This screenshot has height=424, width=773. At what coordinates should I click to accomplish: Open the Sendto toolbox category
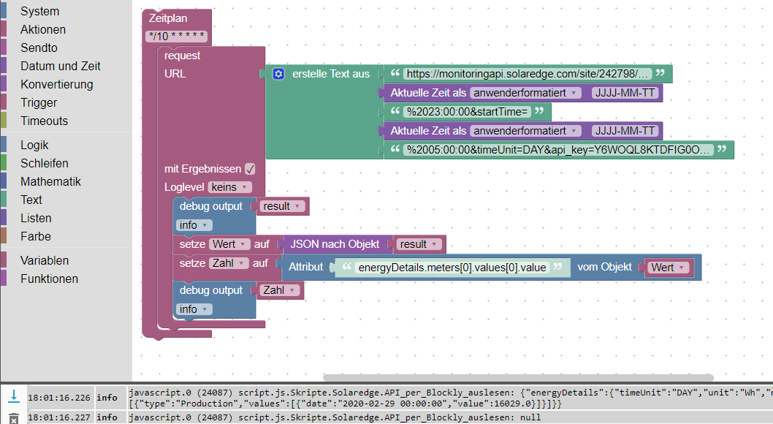click(39, 48)
